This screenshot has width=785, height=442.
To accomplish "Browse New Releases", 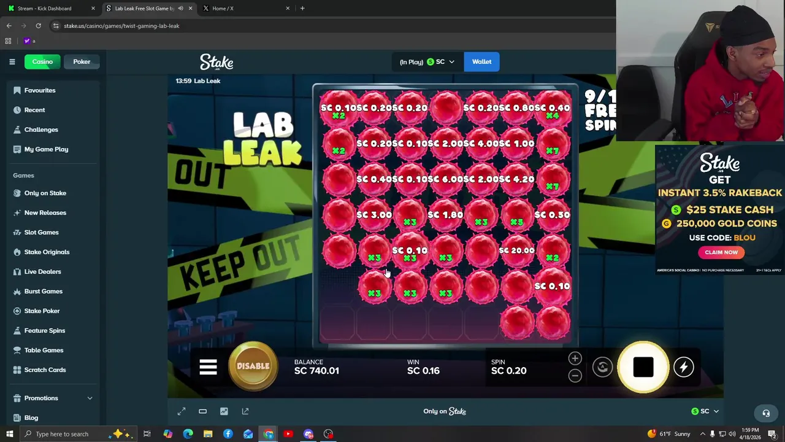I will (x=45, y=212).
